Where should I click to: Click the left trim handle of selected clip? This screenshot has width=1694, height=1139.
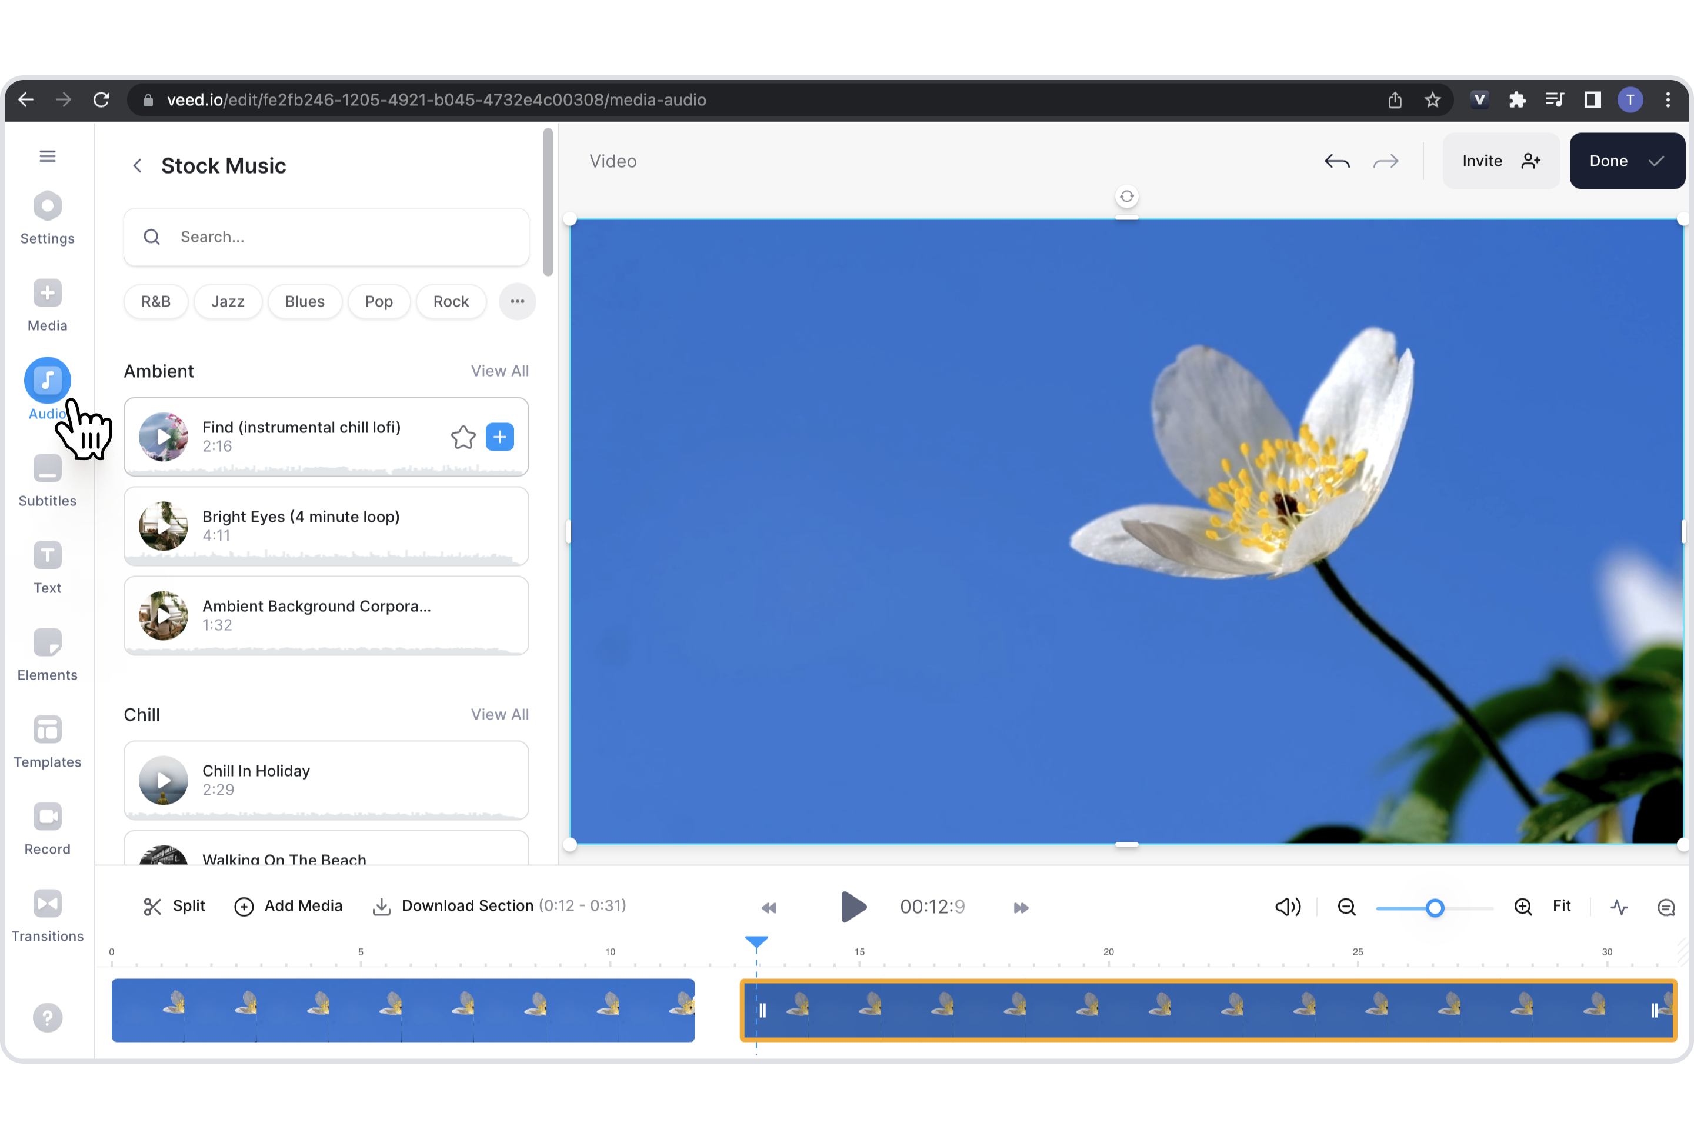[x=762, y=1010]
